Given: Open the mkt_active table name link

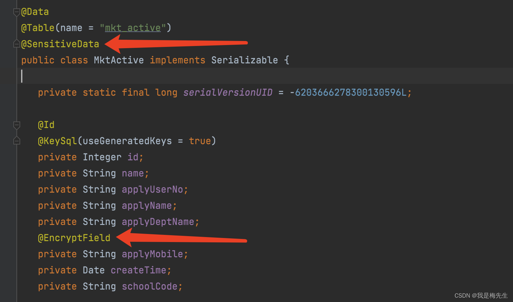Looking at the screenshot, I should click(133, 28).
